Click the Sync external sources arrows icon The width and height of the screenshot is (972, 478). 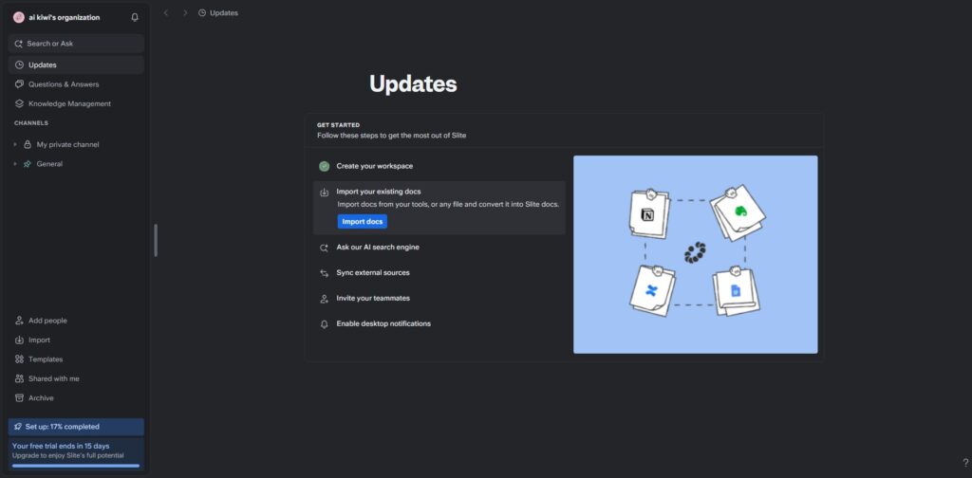(325, 273)
